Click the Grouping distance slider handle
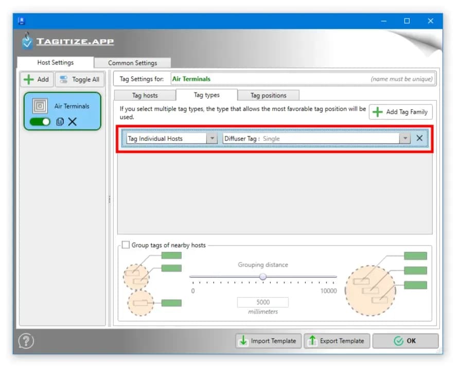 tap(263, 276)
